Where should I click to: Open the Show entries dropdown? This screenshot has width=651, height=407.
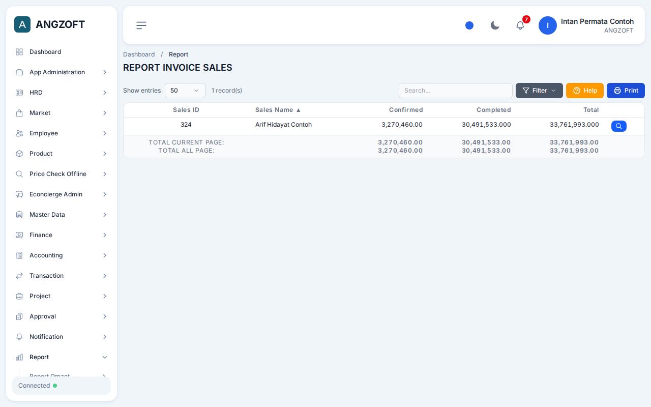click(185, 91)
